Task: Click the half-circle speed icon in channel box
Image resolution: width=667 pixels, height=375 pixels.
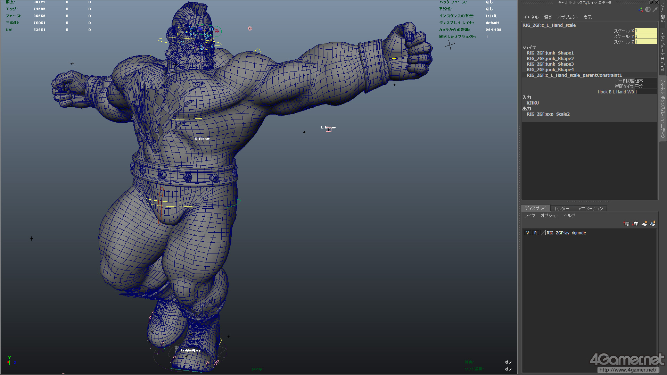Action: [x=648, y=10]
